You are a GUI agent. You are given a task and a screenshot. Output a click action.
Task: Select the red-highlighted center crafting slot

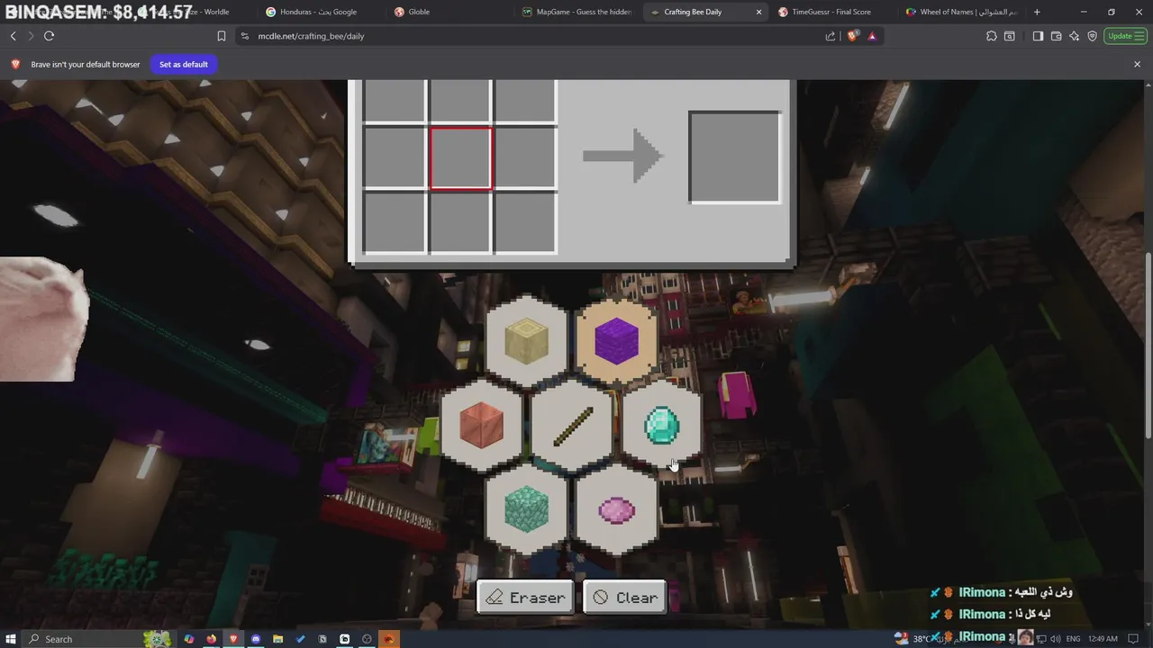click(x=460, y=158)
